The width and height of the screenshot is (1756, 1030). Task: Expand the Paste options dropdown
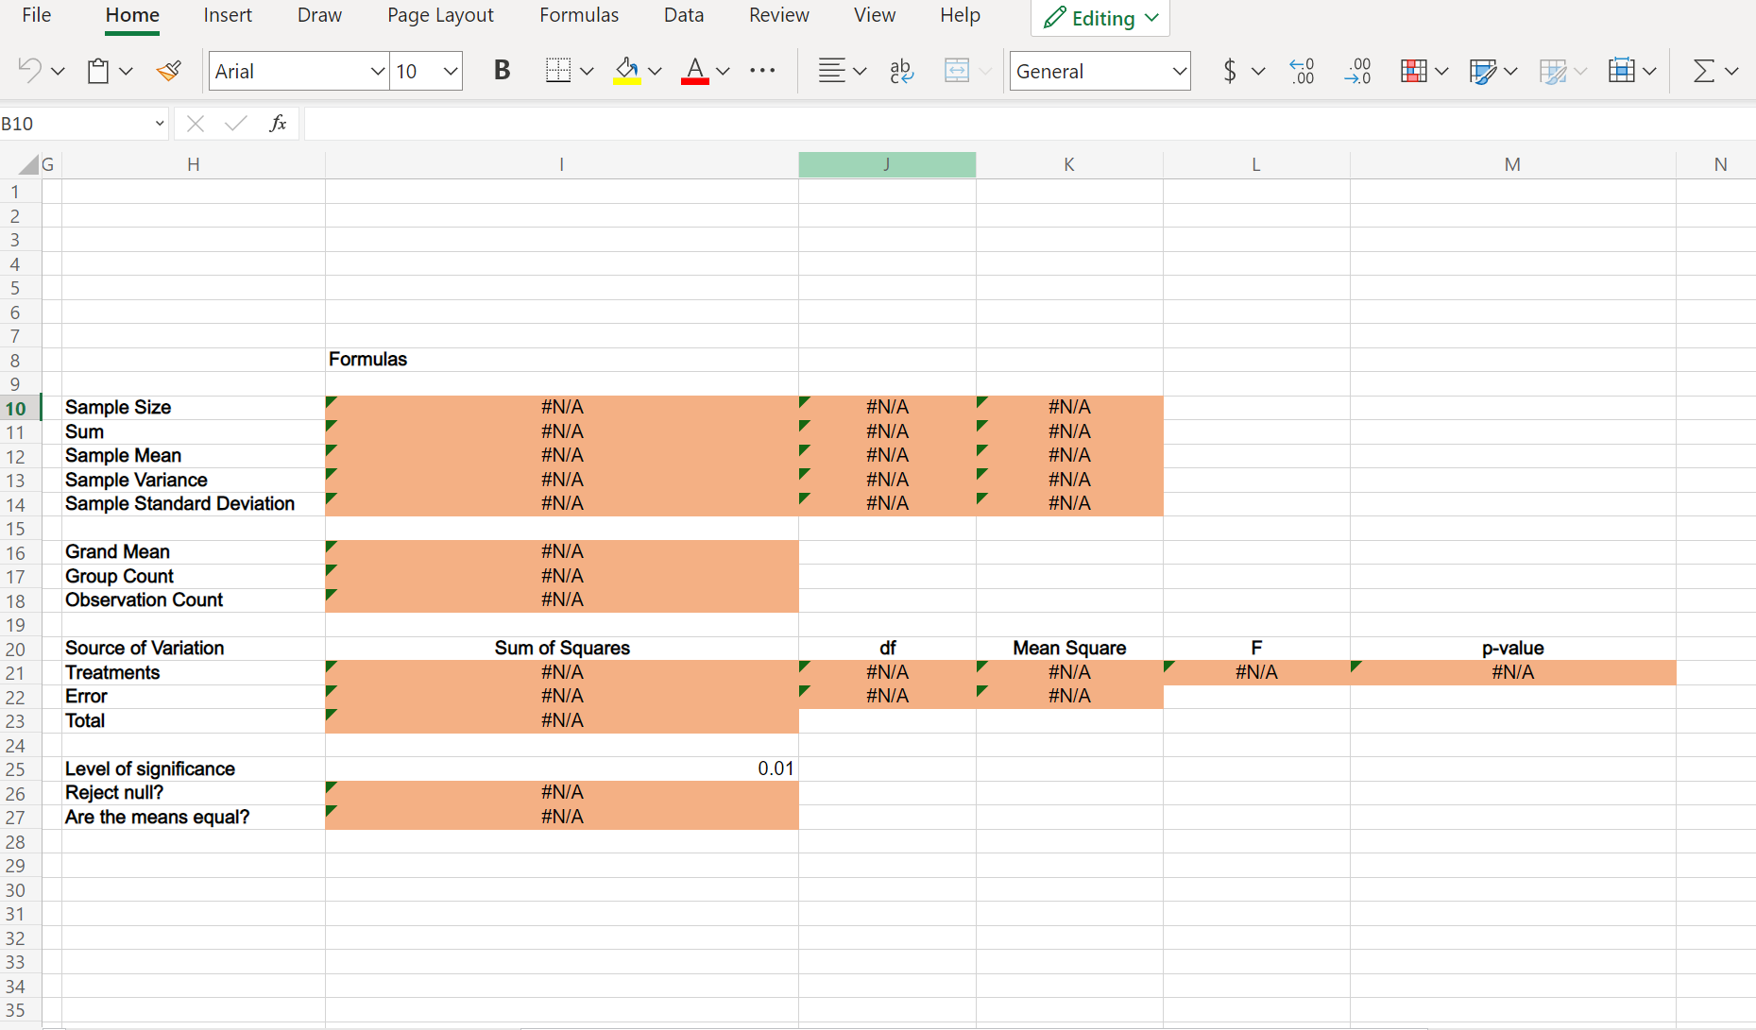[x=126, y=71]
